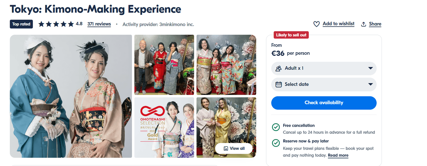
Task: Click the Share link text
Action: tap(375, 24)
